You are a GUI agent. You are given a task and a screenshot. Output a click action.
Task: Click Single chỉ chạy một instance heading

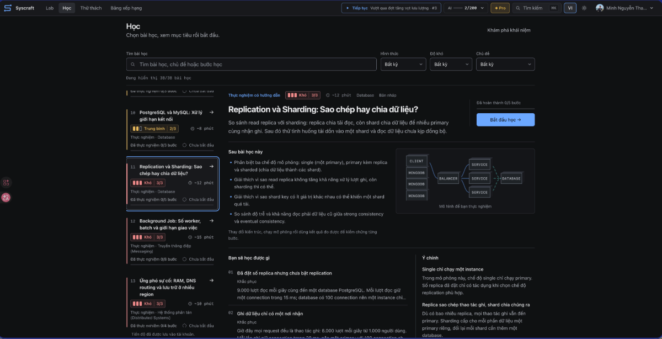click(x=453, y=269)
